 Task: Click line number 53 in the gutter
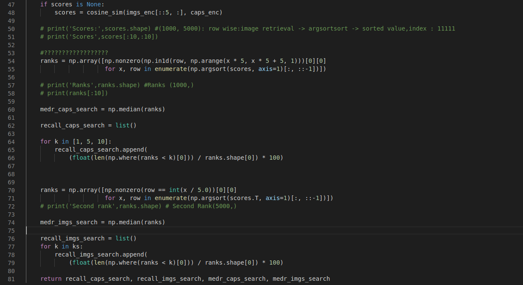11,53
